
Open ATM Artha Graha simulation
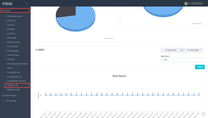(15, 16)
